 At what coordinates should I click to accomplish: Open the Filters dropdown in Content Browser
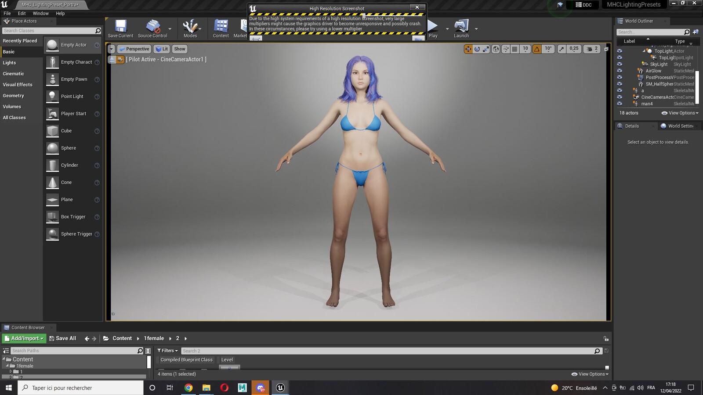pos(167,351)
